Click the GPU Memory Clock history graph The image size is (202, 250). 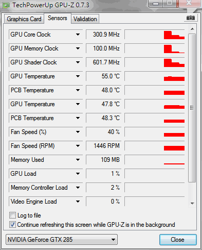(155, 48)
